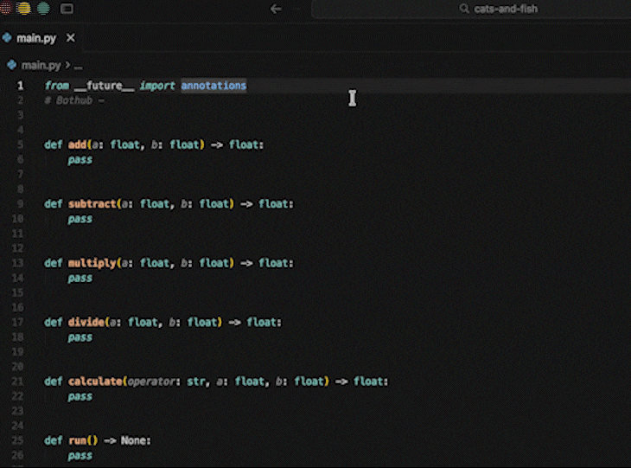
Task: Click function name run
Action: click(x=77, y=440)
